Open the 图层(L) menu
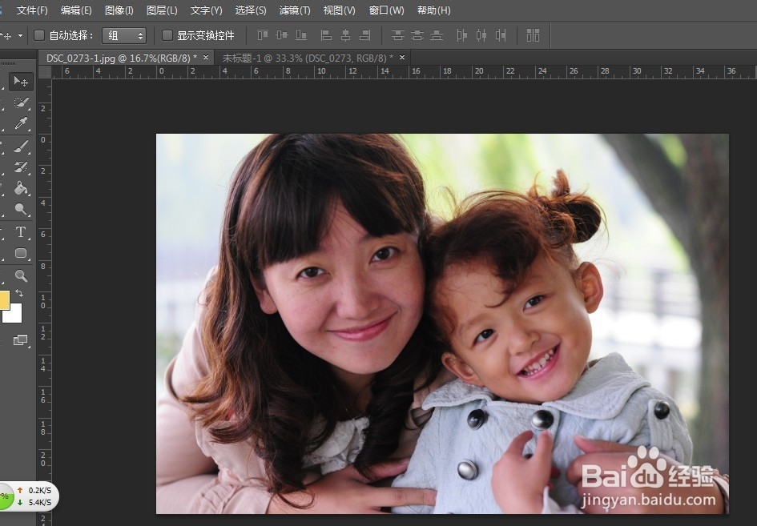 (x=162, y=10)
